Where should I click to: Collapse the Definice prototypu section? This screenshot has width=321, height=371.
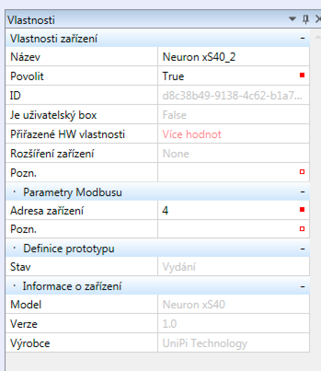pyautogui.click(x=302, y=249)
